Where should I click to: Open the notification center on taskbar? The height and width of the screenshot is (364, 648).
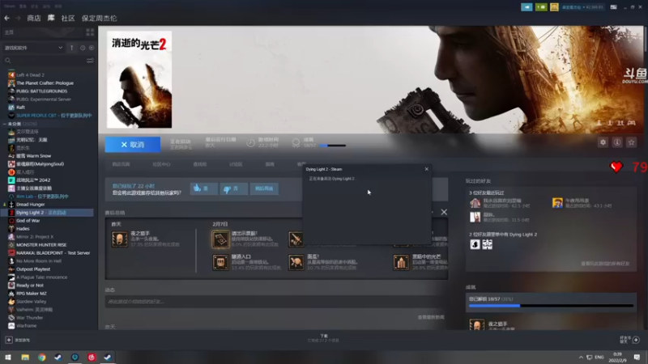pos(637,358)
